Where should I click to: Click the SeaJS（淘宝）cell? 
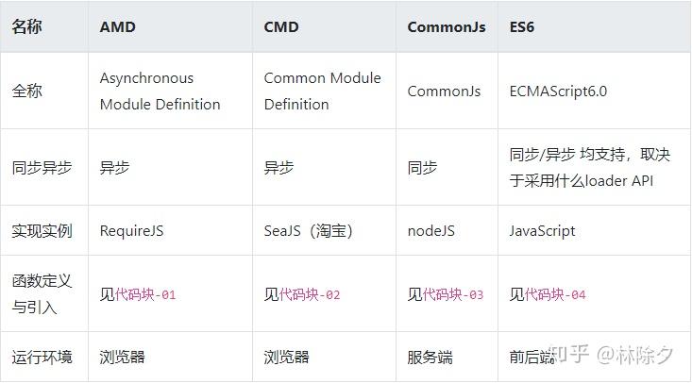(309, 231)
